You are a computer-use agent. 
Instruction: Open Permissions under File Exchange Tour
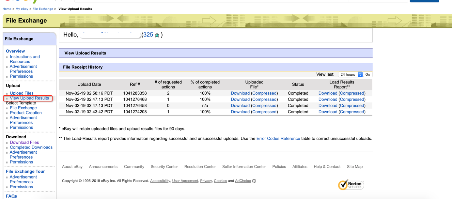tap(21, 187)
